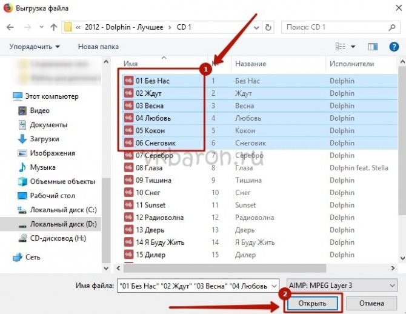This screenshot has width=406, height=314.
Task: Click audio icon of 06 Снеговик
Action: [128, 142]
